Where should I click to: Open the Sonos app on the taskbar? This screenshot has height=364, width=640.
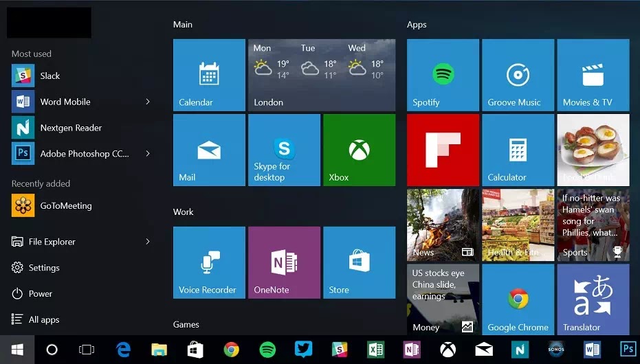(x=556, y=350)
